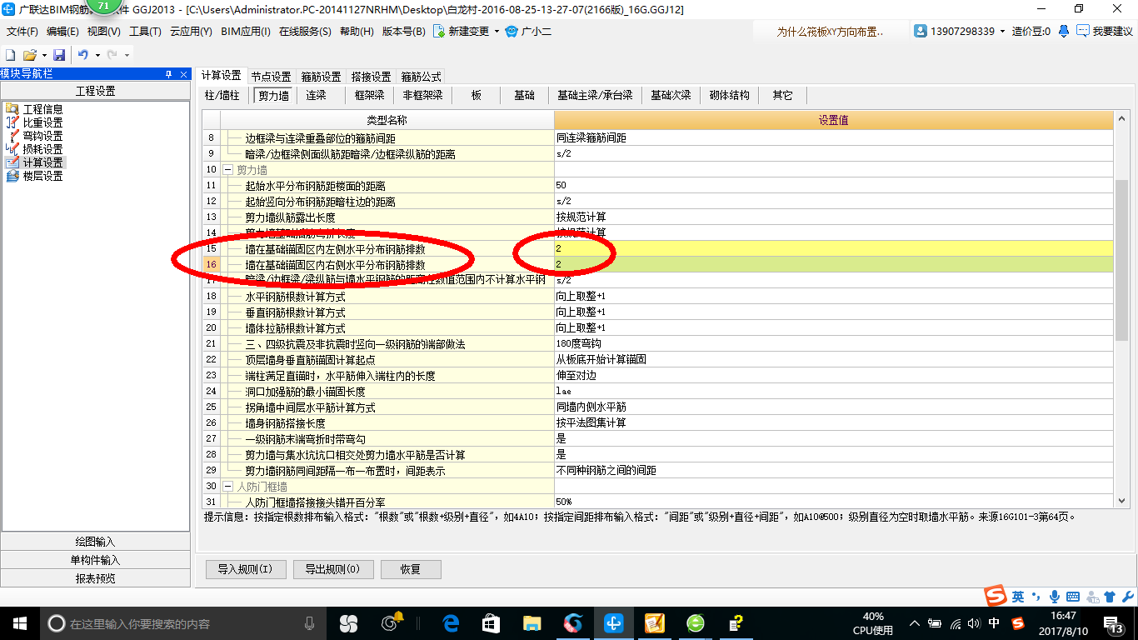Open Microsoft Edge from the taskbar
Viewport: 1138px width, 640px height.
[x=452, y=623]
